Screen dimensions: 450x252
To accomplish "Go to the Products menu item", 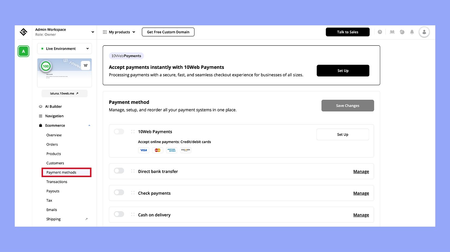I will coord(54,154).
